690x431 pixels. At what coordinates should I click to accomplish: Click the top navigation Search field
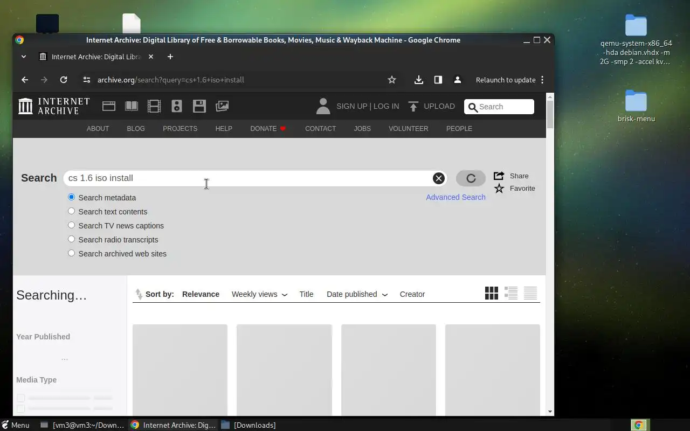(x=499, y=107)
